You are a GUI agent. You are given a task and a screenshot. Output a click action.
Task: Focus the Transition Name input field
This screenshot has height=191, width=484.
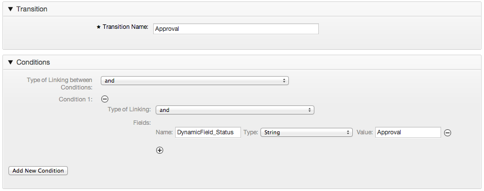(x=236, y=29)
